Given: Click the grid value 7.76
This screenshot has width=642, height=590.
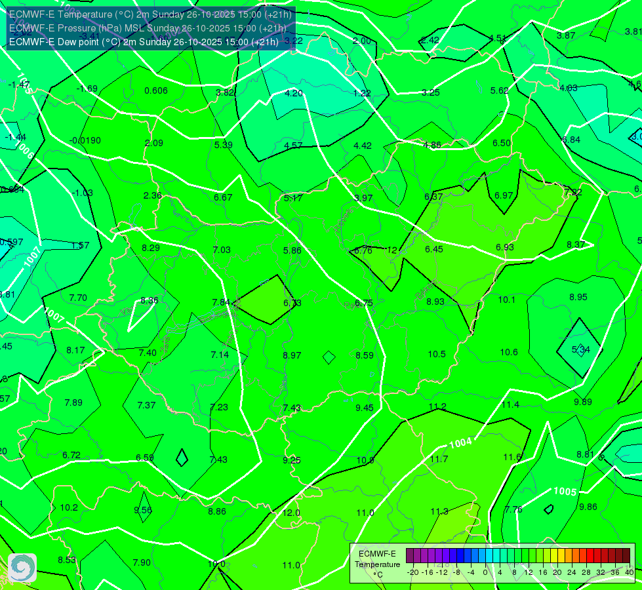Looking at the screenshot, I should click(x=513, y=509).
